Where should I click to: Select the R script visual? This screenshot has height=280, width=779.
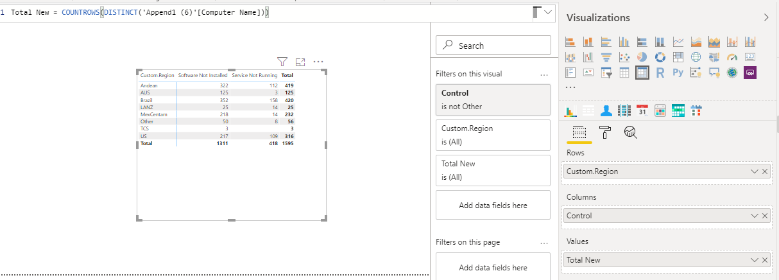[660, 73]
